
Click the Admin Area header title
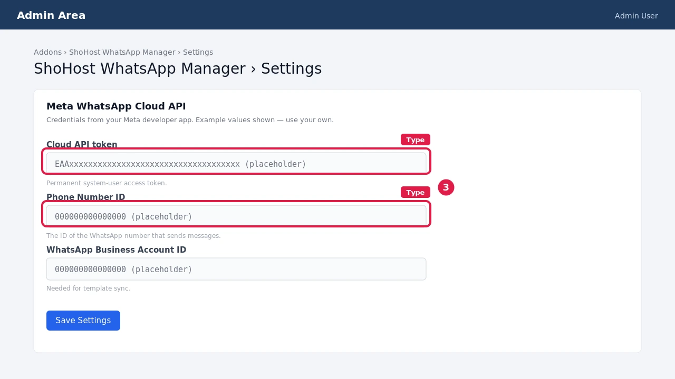coord(51,15)
